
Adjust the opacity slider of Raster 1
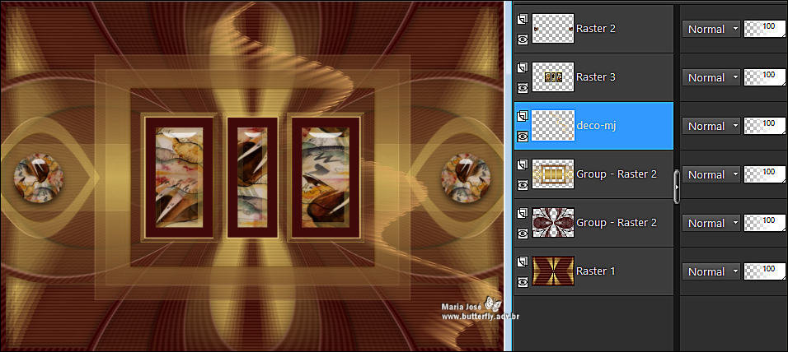[765, 271]
